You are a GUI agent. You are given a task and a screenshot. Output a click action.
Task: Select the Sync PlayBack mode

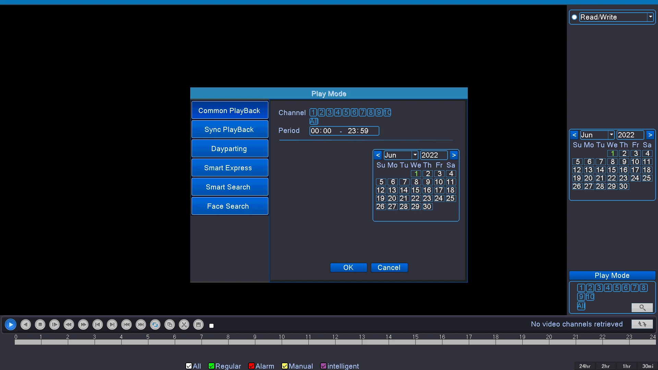click(x=230, y=129)
